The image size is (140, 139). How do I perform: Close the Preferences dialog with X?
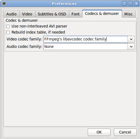(x=136, y=4)
